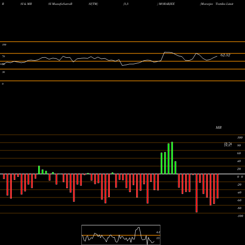The height and width of the screenshot is (245, 245).
Task: Open the mini overview chart thumbnail
Action: point(121,235)
